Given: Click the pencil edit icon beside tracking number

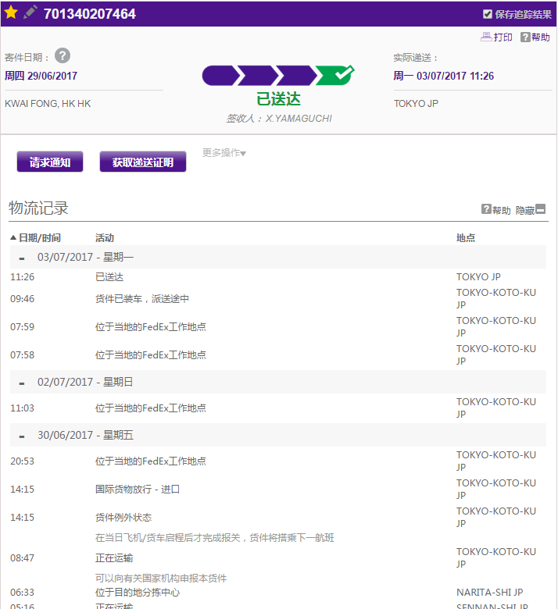Looking at the screenshot, I should pyautogui.click(x=30, y=12).
